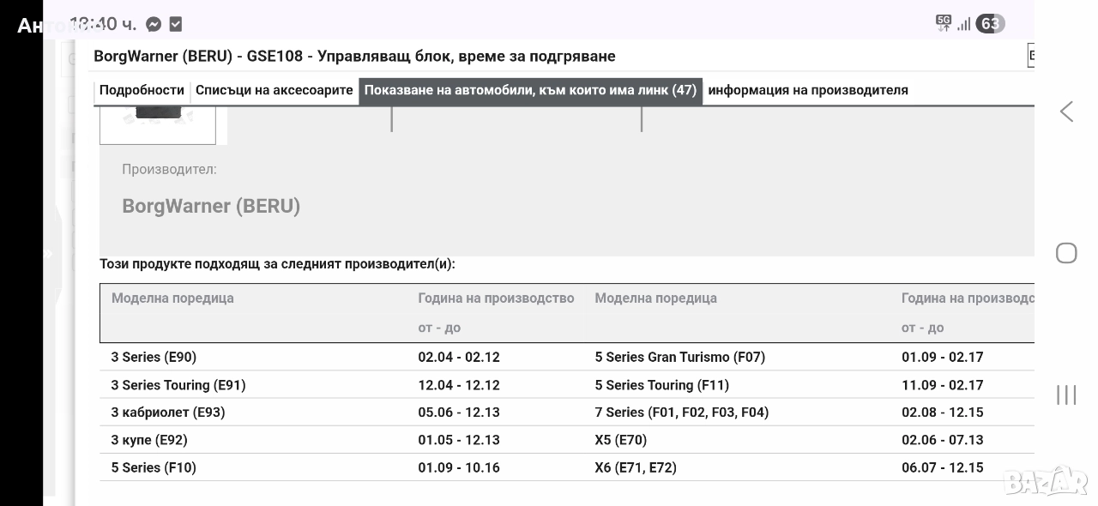Click the first Моделна поредица column header

tap(172, 298)
